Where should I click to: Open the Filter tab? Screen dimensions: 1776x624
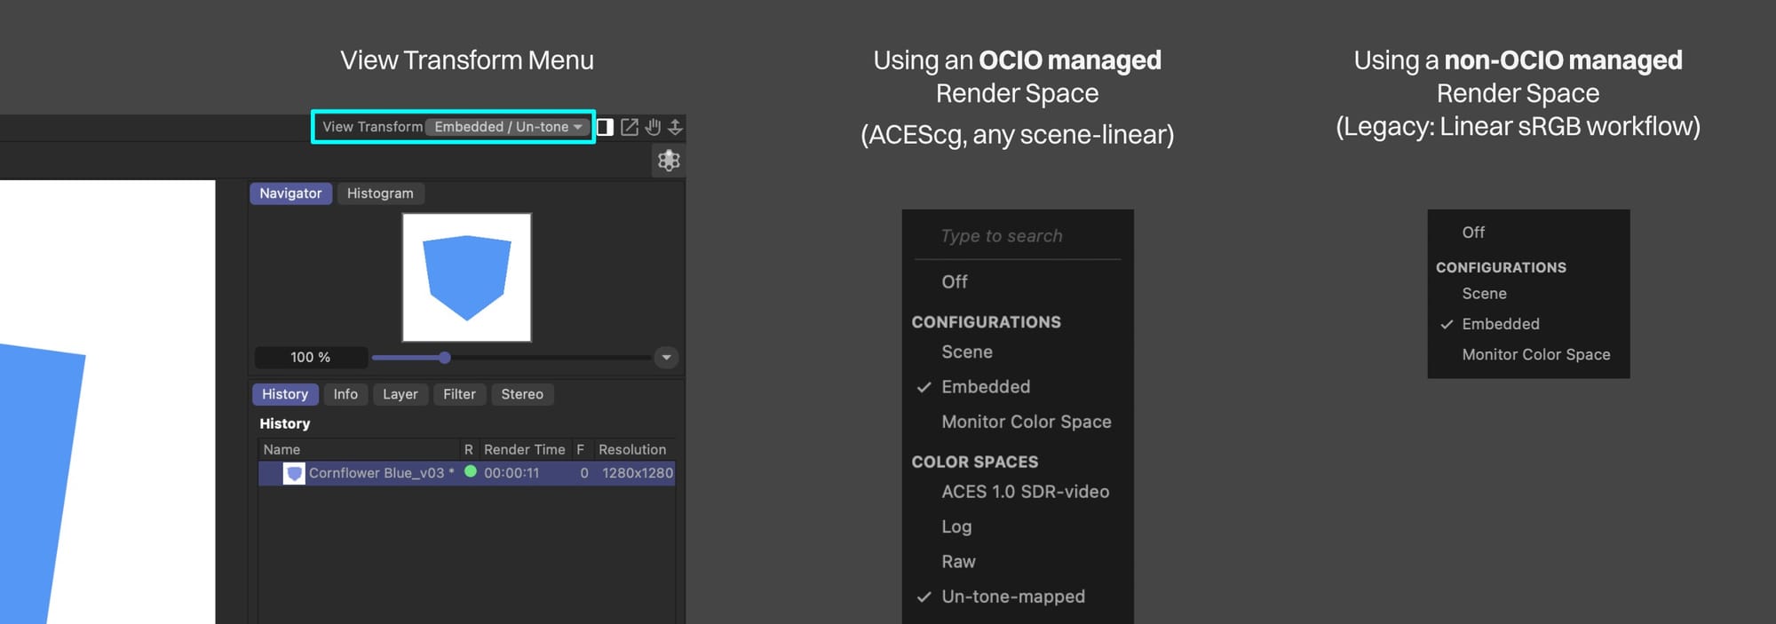click(460, 394)
